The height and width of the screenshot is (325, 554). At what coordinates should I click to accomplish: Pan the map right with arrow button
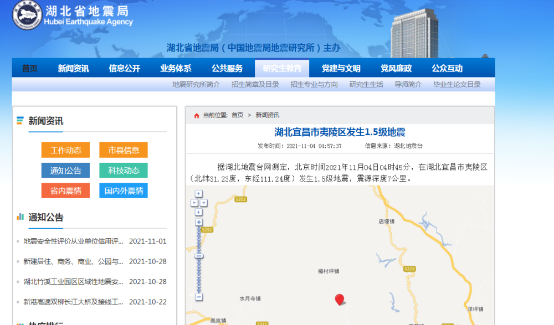pos(203,203)
